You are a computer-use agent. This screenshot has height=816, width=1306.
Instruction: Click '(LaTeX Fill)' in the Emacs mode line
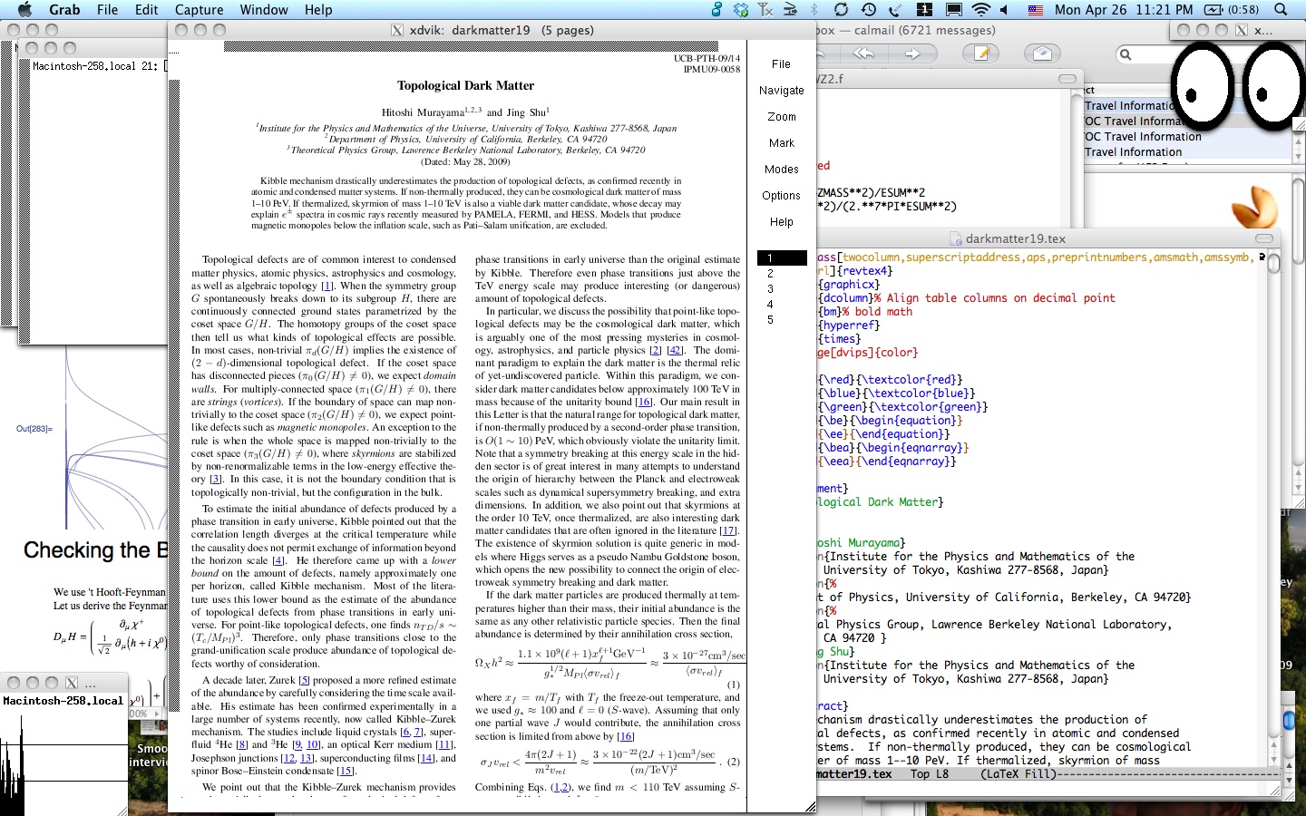(x=1018, y=774)
